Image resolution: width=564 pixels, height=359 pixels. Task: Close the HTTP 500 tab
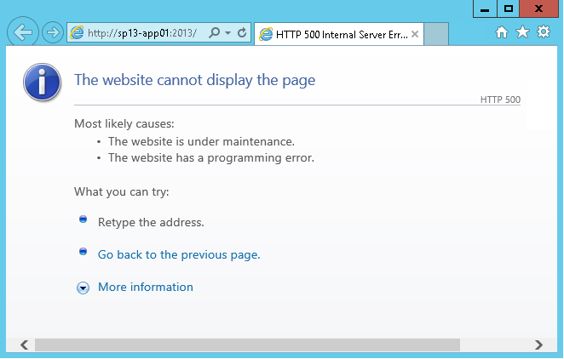coord(415,34)
